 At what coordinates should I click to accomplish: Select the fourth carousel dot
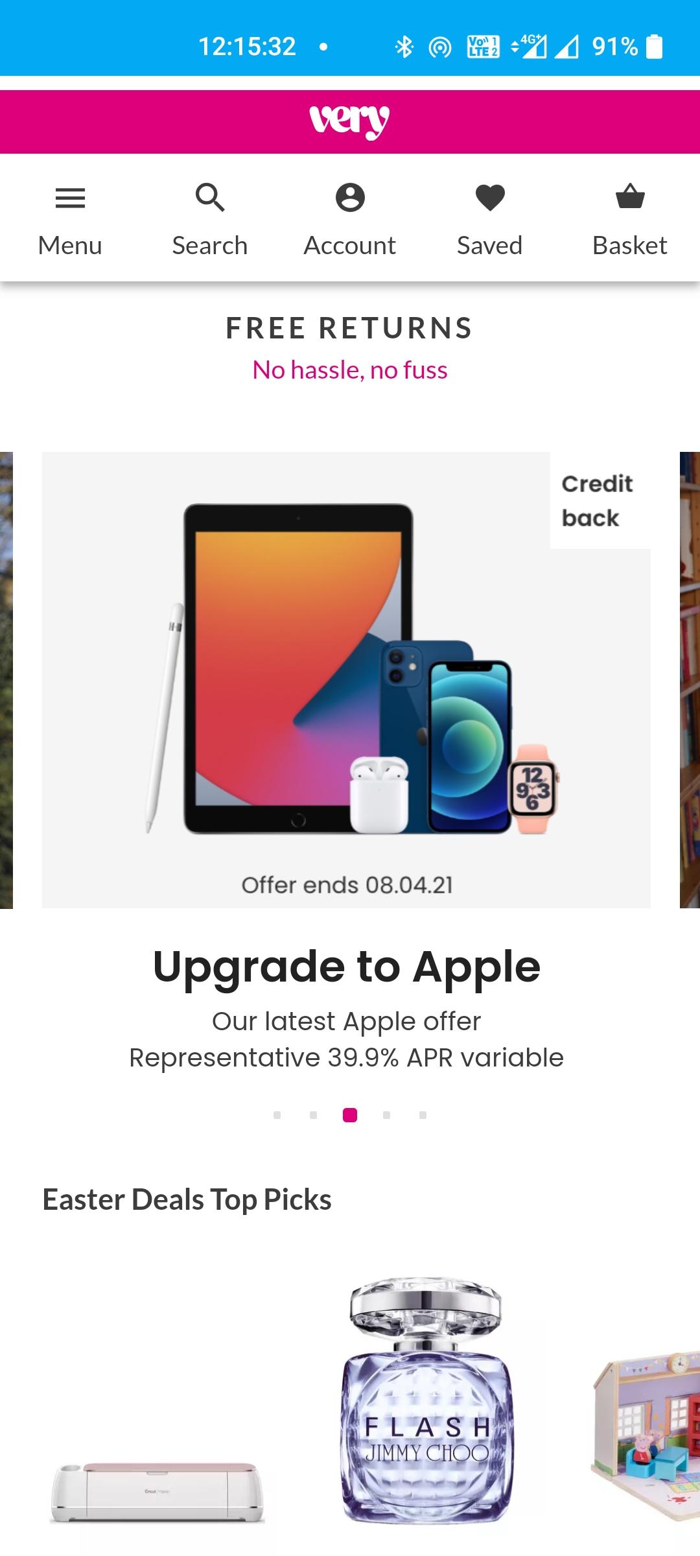[386, 1115]
